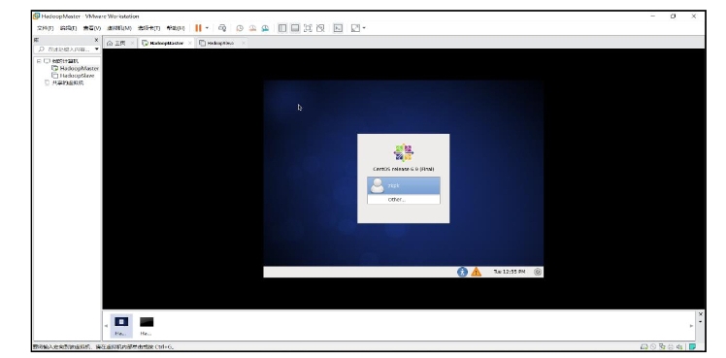Image resolution: width=726 pixels, height=358 pixels.
Task: Open the snapshot manager toolbar icon
Action: 265,28
